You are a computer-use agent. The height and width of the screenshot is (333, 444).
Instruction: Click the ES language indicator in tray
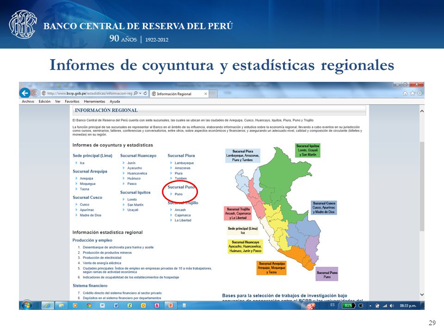(x=333, y=305)
